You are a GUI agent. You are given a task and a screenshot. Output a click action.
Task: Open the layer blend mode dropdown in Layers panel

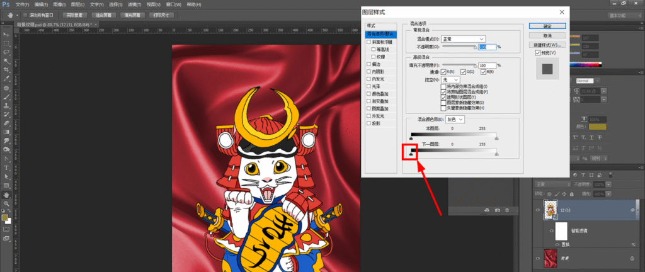[552, 184]
